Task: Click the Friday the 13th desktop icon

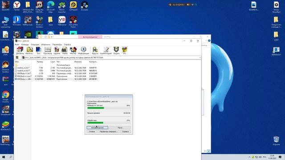Action: tap(40, 7)
